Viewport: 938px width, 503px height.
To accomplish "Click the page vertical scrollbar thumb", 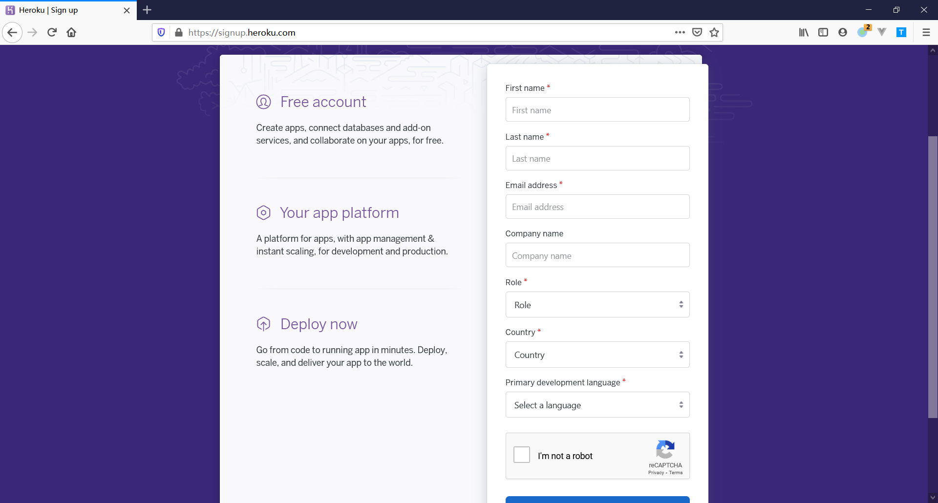I will 933,277.
